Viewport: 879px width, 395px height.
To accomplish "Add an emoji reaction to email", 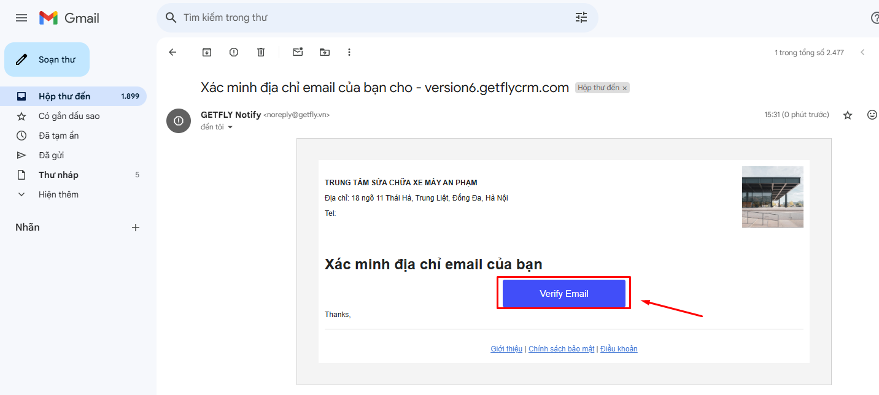I will pos(872,115).
